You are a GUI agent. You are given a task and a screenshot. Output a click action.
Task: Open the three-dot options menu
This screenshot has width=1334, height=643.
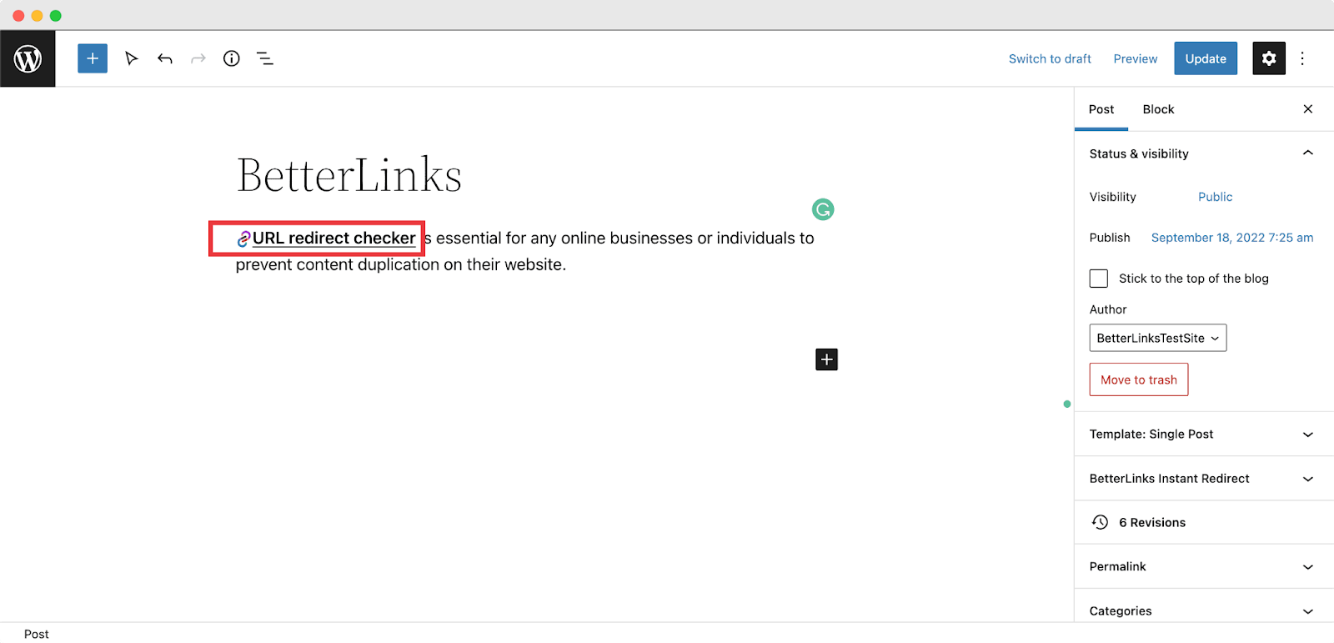click(x=1302, y=58)
